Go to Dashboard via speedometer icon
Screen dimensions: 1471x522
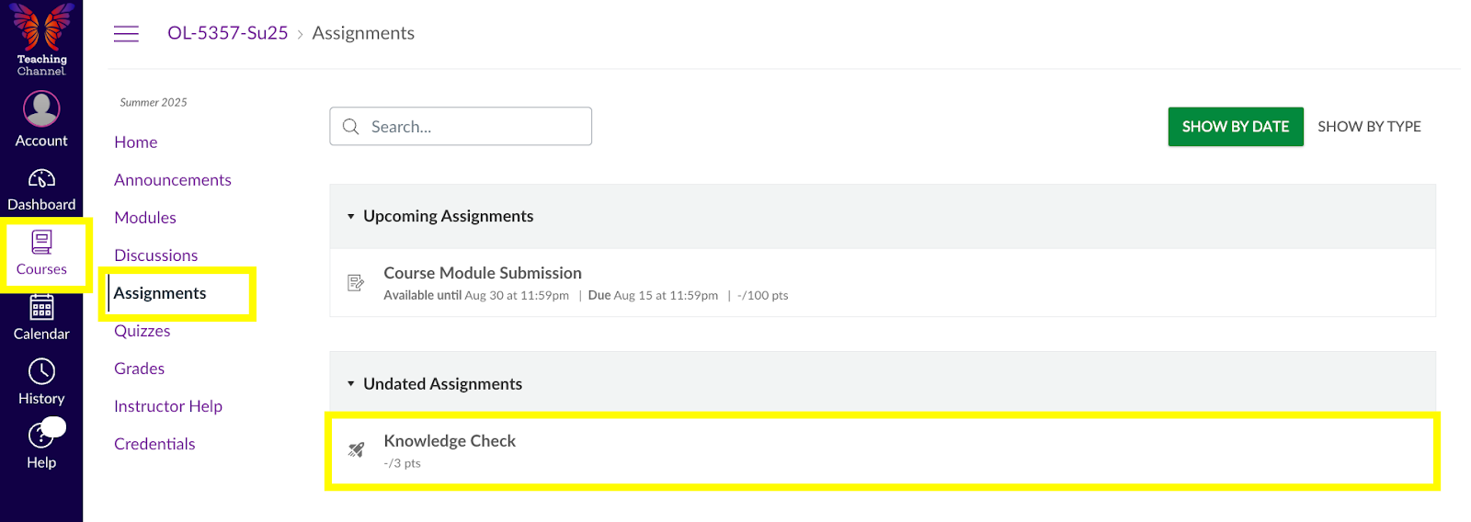tap(41, 178)
